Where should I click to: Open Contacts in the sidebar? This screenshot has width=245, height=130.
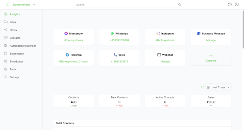point(15,38)
